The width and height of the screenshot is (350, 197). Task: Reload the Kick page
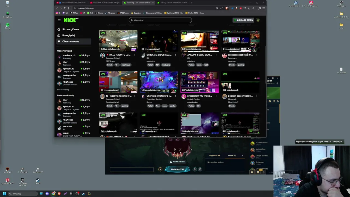point(65,8)
